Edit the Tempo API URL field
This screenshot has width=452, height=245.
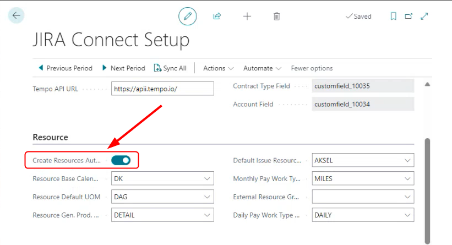coord(162,89)
